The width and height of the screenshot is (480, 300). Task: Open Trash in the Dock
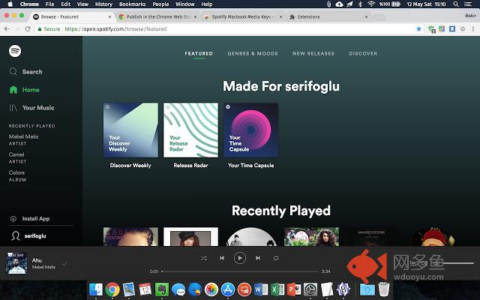(384, 289)
